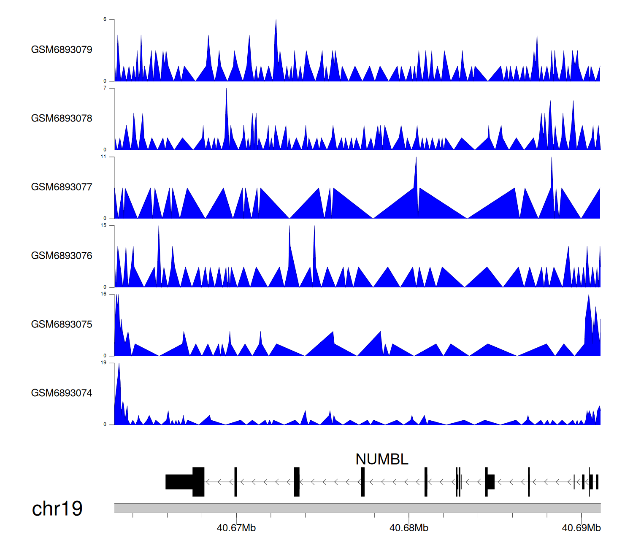Click the y-axis maximum value 19
The width and height of the screenshot is (633, 557).
click(104, 363)
